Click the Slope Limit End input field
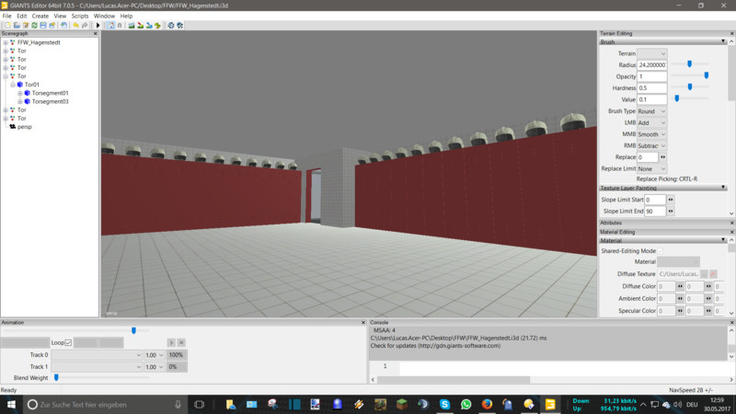Image resolution: width=736 pixels, height=414 pixels. point(654,212)
